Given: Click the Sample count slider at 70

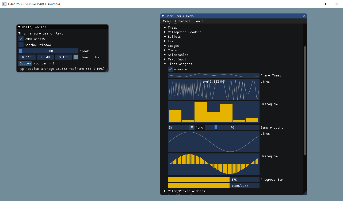Looking at the screenshot, I should [x=232, y=127].
